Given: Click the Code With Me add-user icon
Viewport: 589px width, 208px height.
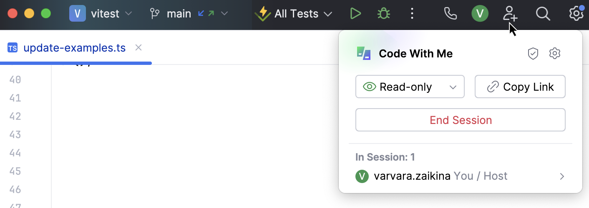Looking at the screenshot, I should (510, 14).
